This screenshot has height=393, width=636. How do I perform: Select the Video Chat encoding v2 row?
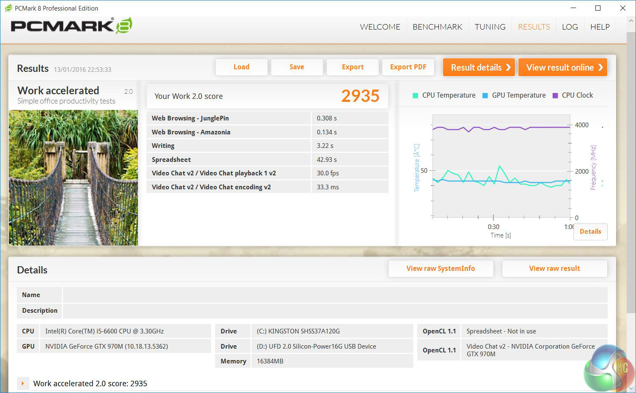point(267,187)
